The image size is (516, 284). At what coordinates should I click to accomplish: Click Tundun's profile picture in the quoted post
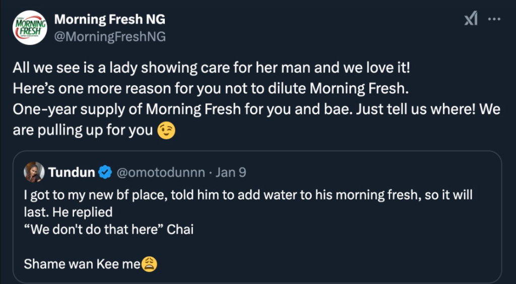(x=34, y=172)
